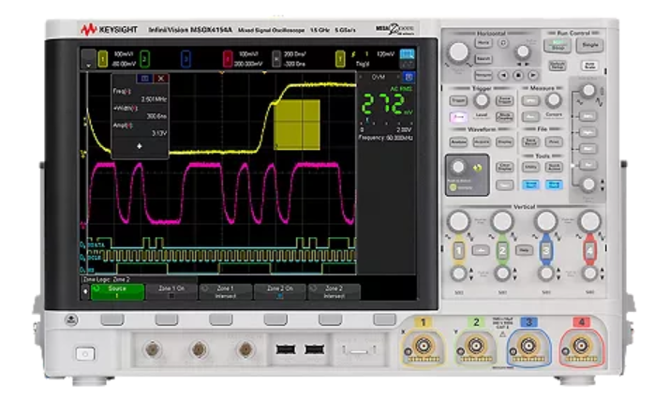Push the navigate backward arrow key

pyautogui.click(x=503, y=75)
